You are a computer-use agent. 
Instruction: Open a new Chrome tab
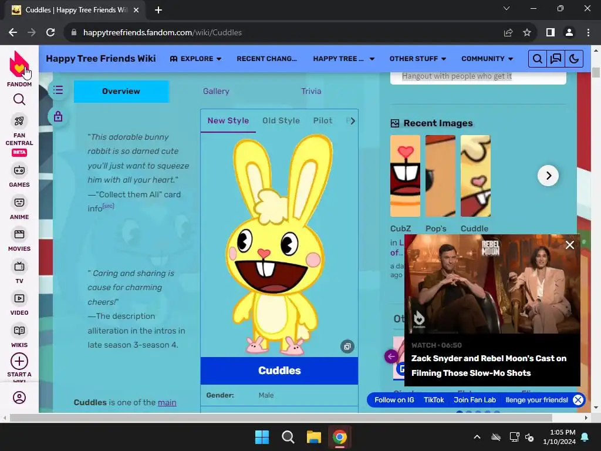point(158,10)
